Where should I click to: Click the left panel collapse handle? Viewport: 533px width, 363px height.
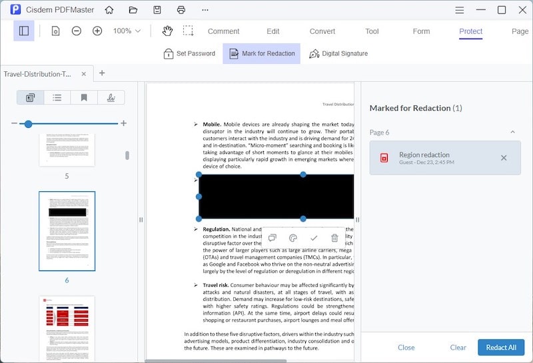[141, 220]
